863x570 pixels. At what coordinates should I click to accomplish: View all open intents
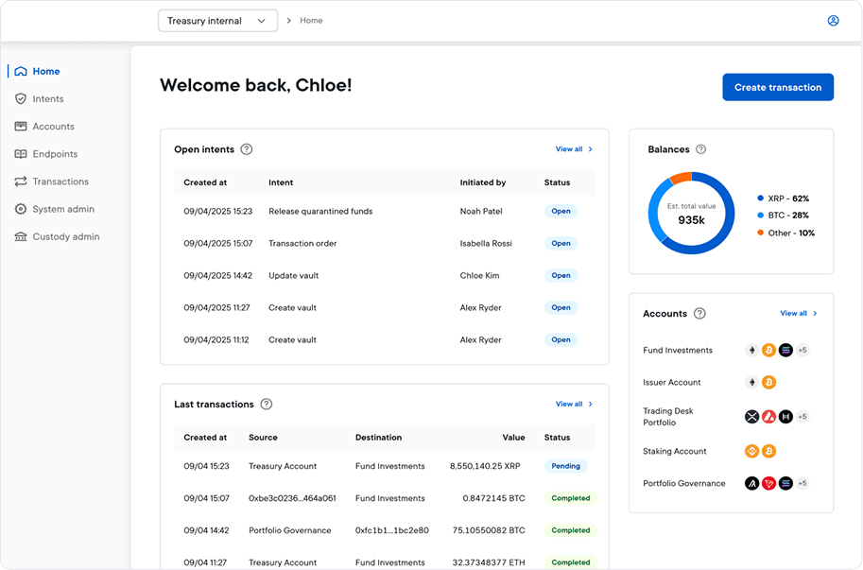point(574,149)
